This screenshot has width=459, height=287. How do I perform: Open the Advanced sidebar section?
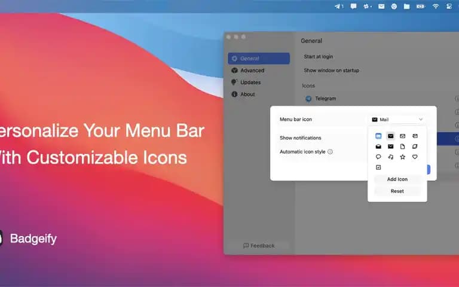point(259,71)
